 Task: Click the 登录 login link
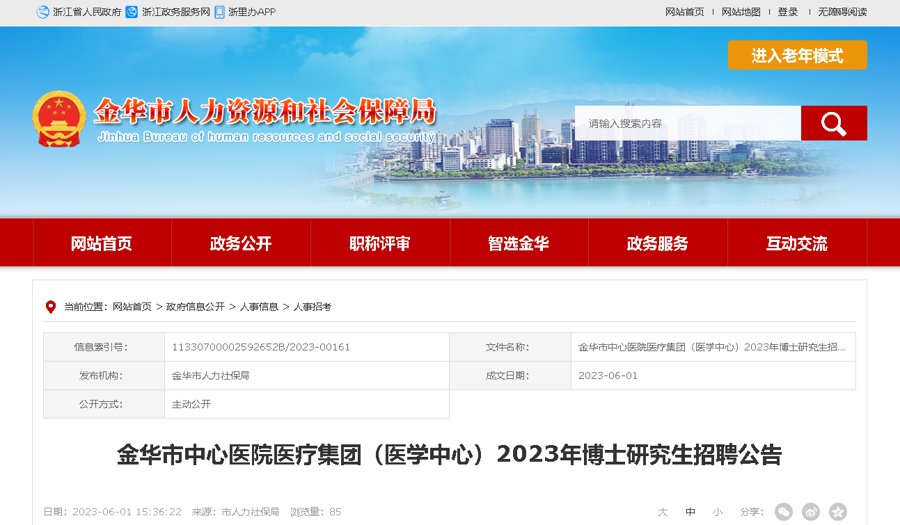pyautogui.click(x=788, y=12)
